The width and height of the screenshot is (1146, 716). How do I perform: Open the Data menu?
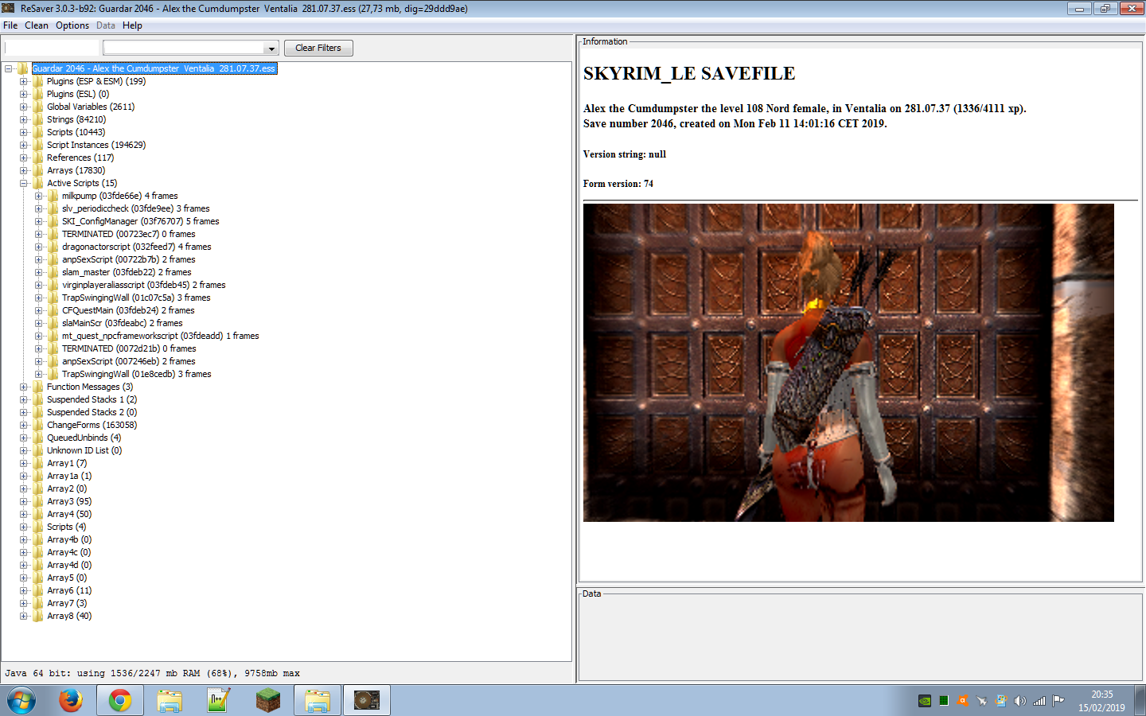106,25
